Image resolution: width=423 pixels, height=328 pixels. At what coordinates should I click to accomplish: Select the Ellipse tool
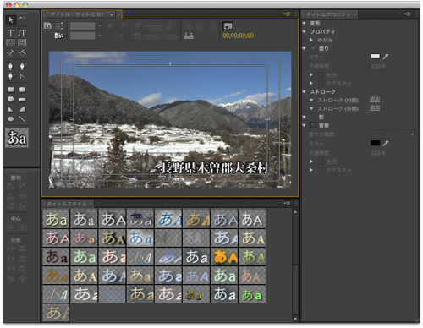pos(11,119)
